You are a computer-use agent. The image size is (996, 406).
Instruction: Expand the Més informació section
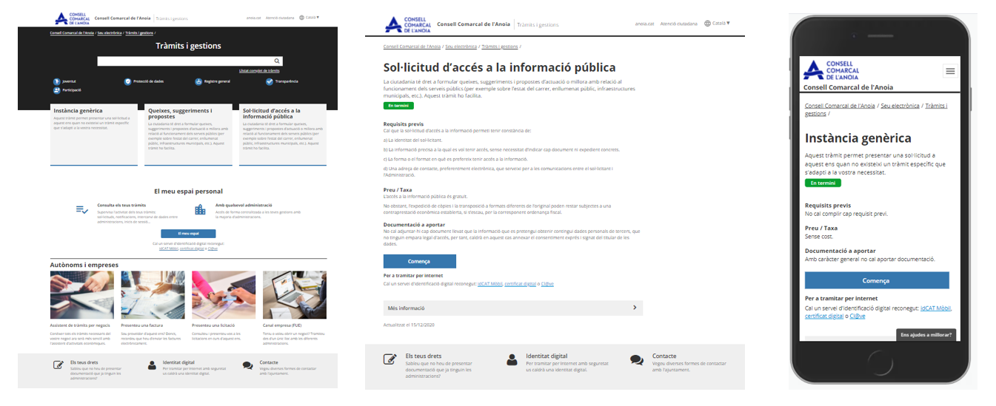click(512, 308)
